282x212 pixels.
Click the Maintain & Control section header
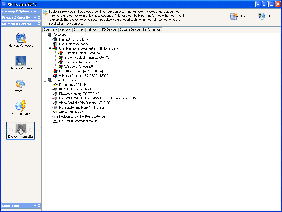pyautogui.click(x=21, y=24)
